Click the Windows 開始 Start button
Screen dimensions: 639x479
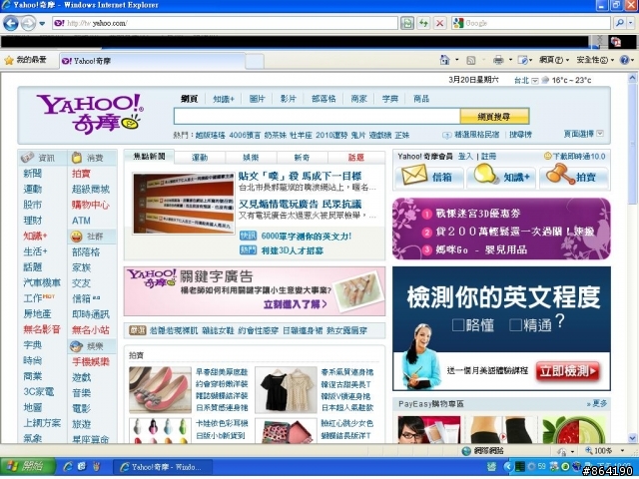tap(27, 467)
